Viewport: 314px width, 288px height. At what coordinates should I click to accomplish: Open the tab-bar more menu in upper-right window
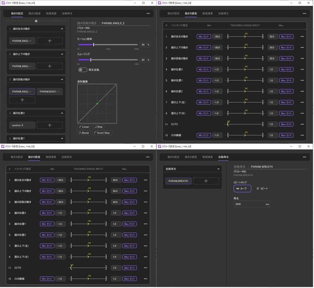pos(304,13)
